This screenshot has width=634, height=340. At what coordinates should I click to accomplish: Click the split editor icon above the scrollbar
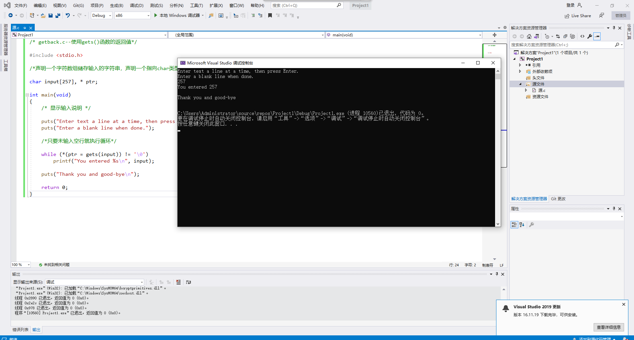click(494, 35)
